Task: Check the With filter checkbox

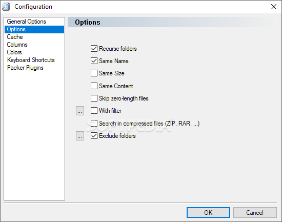Action: point(94,111)
